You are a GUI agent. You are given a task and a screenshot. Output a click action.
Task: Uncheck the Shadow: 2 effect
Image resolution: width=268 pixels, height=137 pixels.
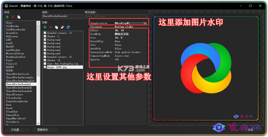point(45,36)
